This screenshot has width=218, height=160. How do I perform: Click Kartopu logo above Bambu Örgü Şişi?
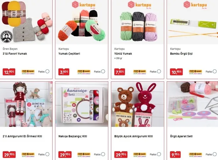(x=195, y=5)
